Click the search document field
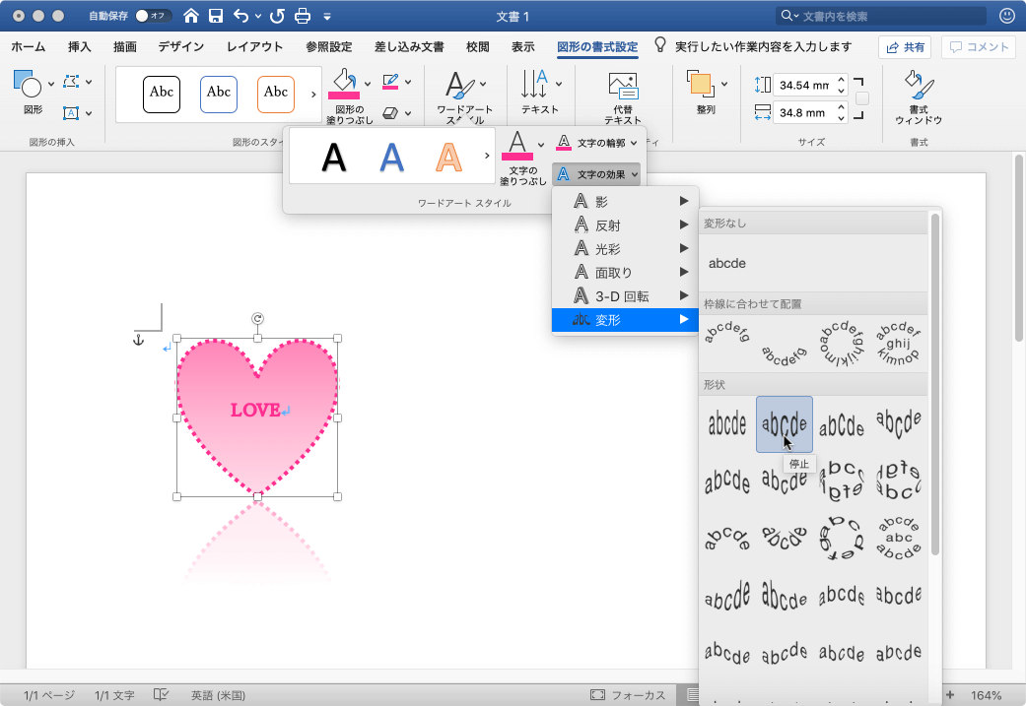Image resolution: width=1026 pixels, height=706 pixels. click(x=881, y=17)
